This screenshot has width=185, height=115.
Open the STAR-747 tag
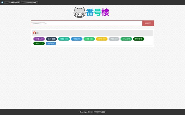point(126,39)
